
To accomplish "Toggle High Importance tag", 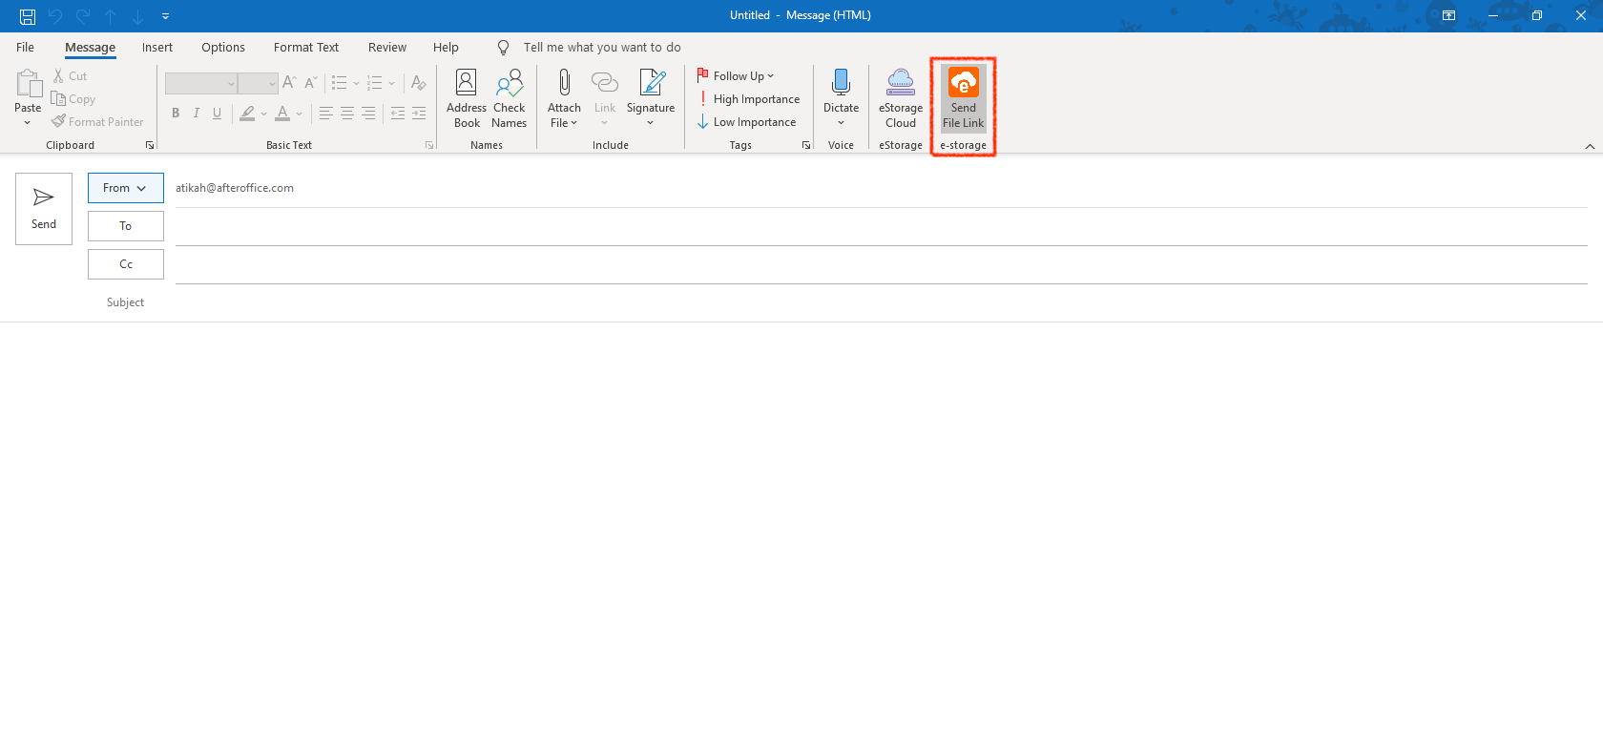I will pyautogui.click(x=749, y=99).
